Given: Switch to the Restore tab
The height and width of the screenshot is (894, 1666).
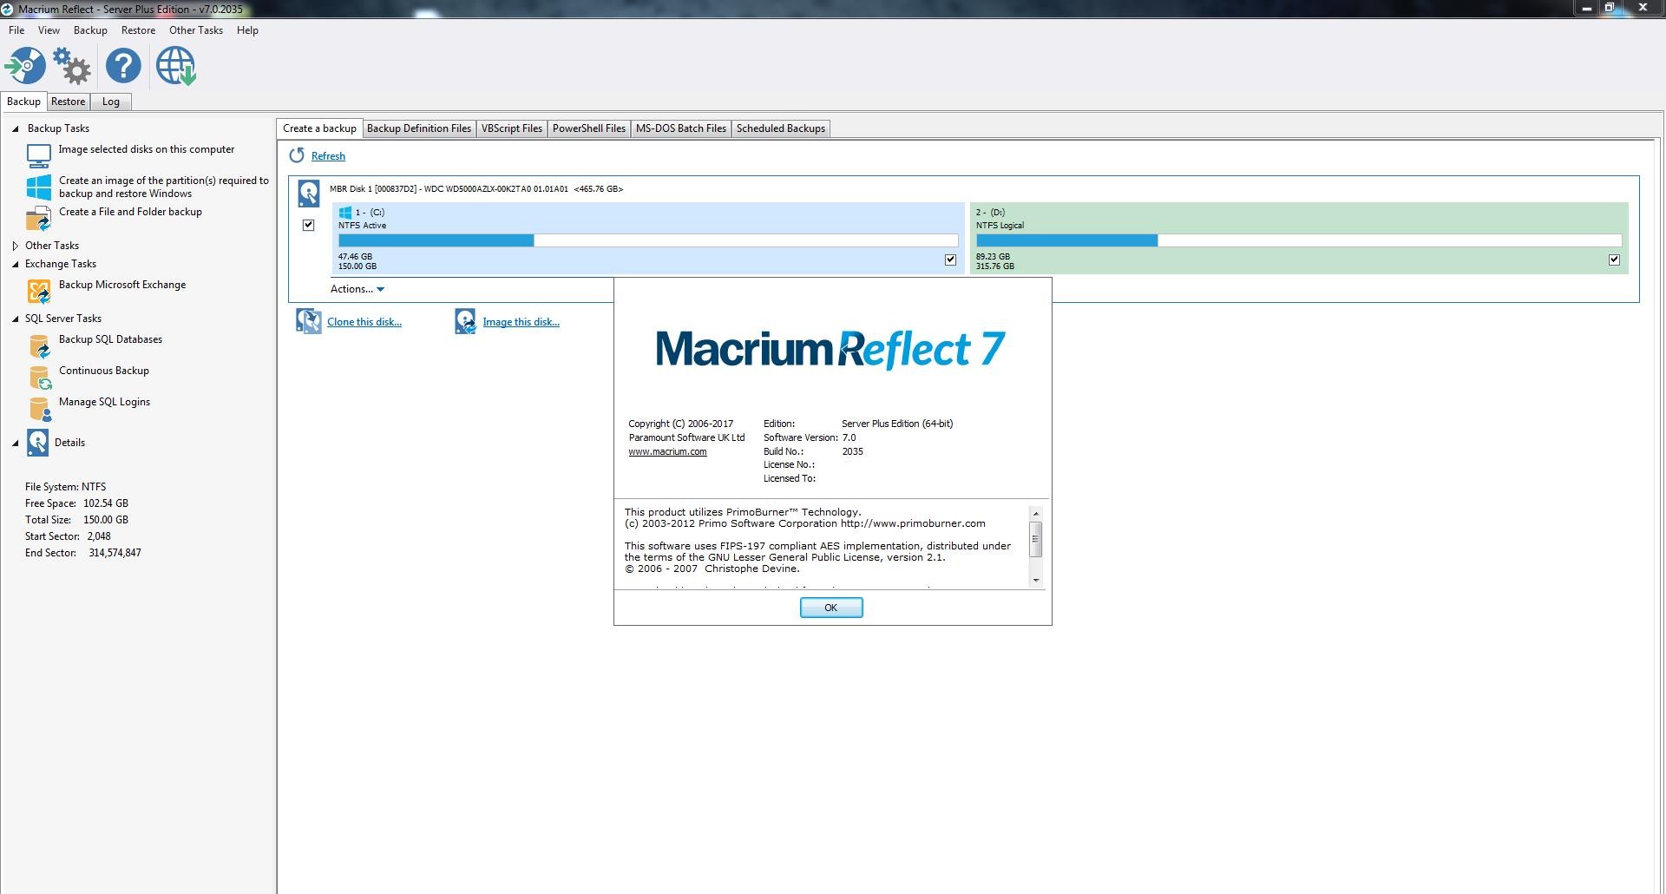Looking at the screenshot, I should [68, 102].
